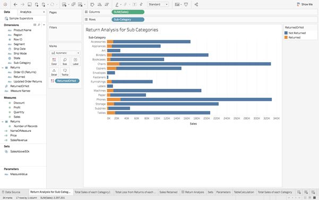319x200 pixels.
Task: Click the chart title Return Analysis for Sub Categories
Action: [x=122, y=30]
